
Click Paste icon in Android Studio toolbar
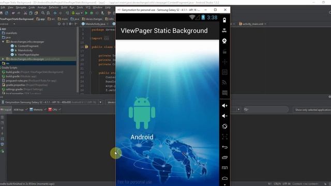pyautogui.click(x=36, y=13)
